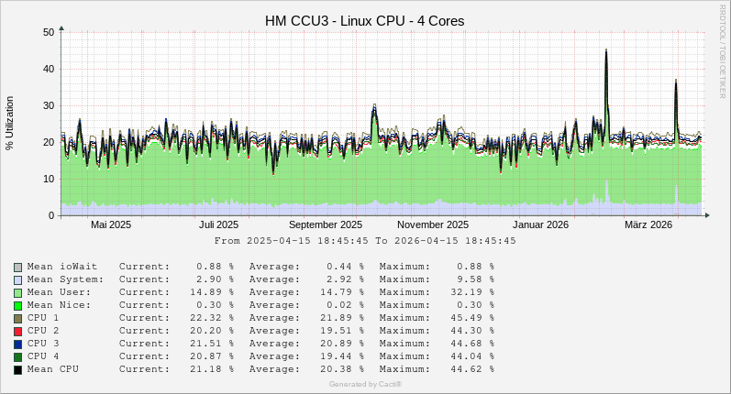
Task: Click the graph title HM CCU3 - Linux CPU
Action: coord(365,19)
